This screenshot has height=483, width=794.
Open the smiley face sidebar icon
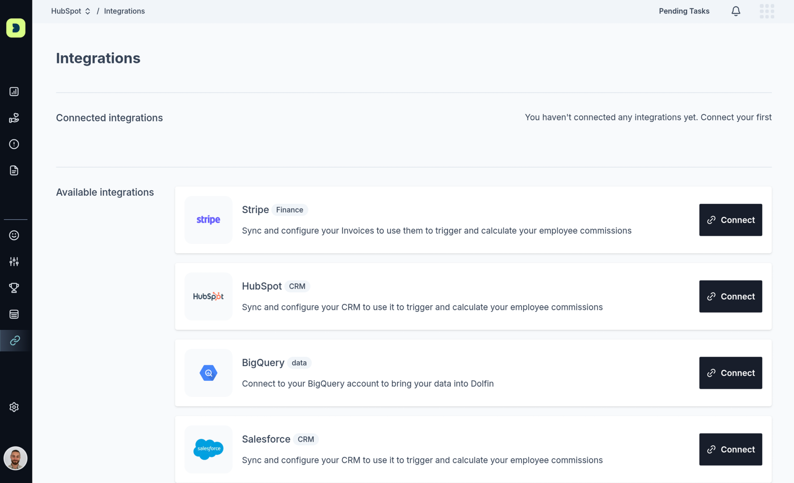[x=14, y=235]
